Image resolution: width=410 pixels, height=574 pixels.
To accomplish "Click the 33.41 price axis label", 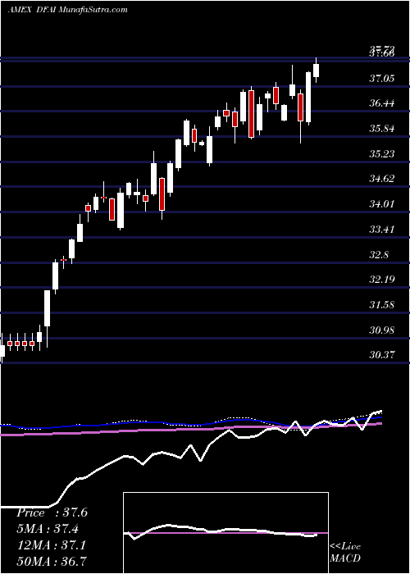I will [x=382, y=230].
